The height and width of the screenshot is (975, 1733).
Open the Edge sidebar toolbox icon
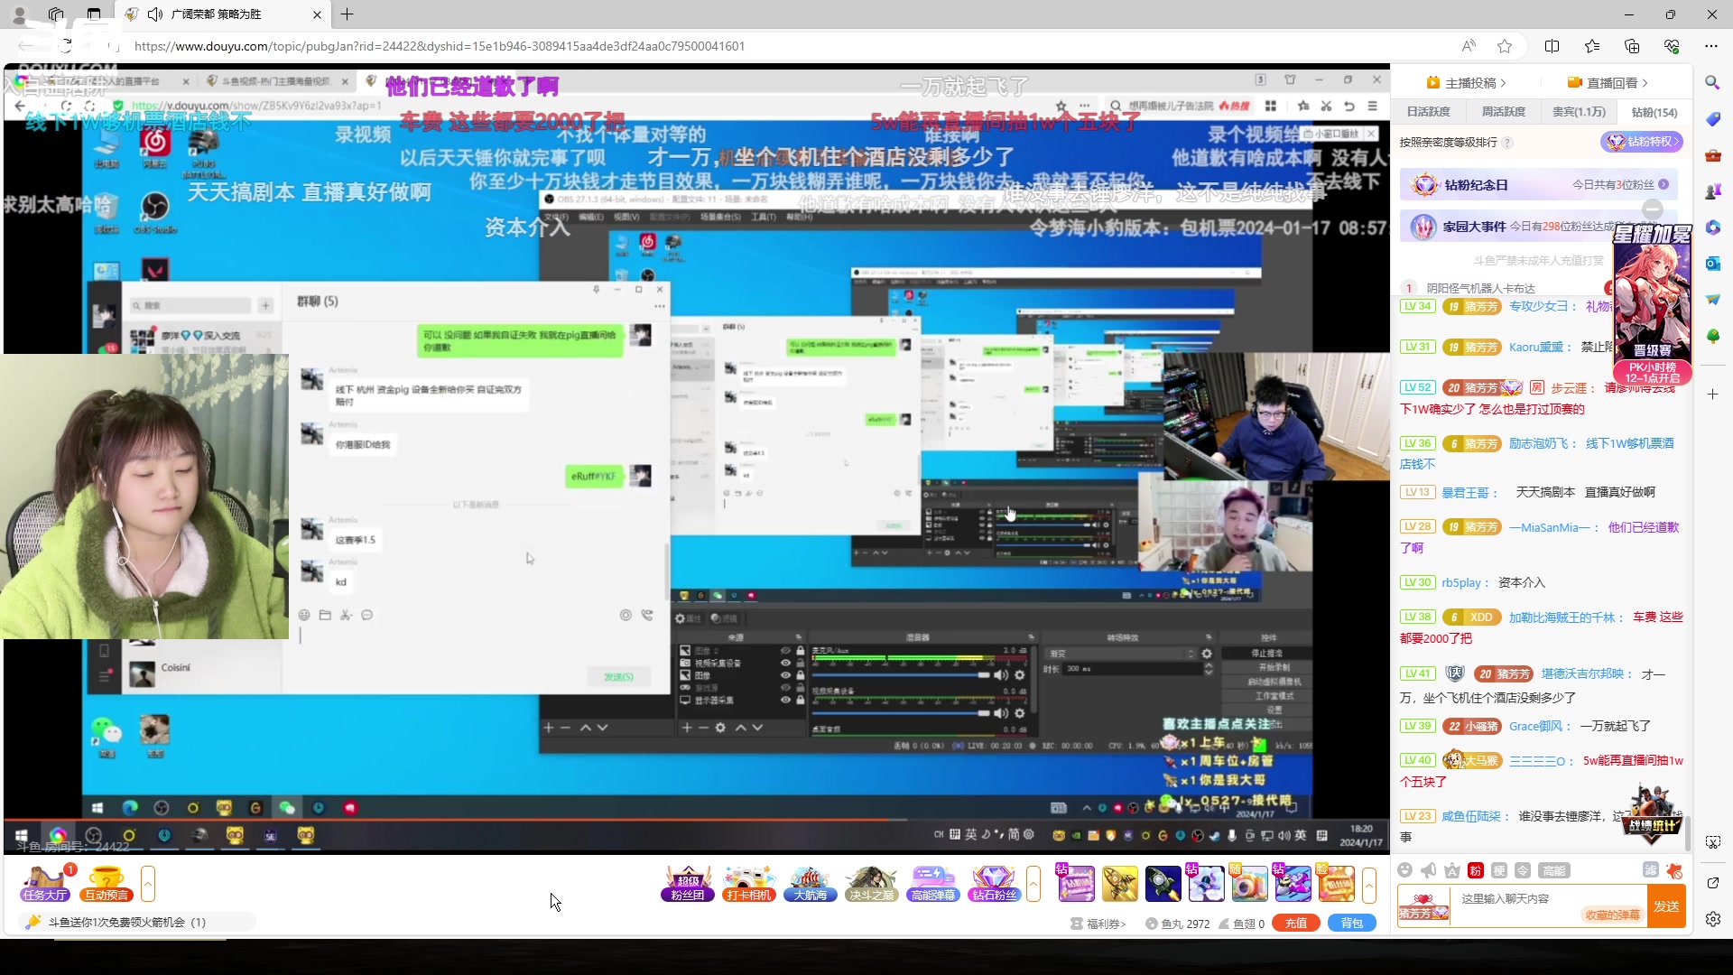[x=1712, y=155]
